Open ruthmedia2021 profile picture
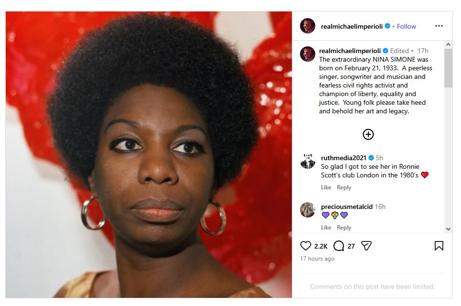 click(x=308, y=161)
